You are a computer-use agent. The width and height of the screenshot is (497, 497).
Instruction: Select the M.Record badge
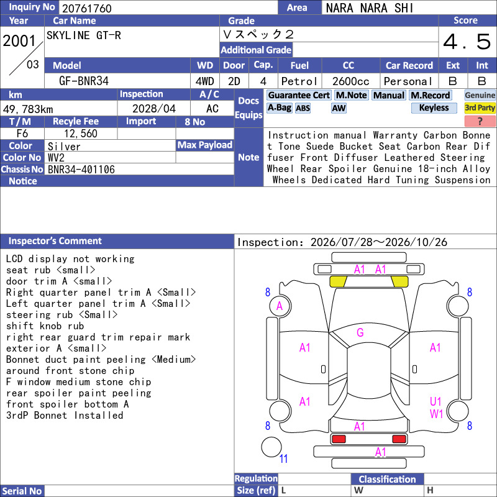point(431,95)
